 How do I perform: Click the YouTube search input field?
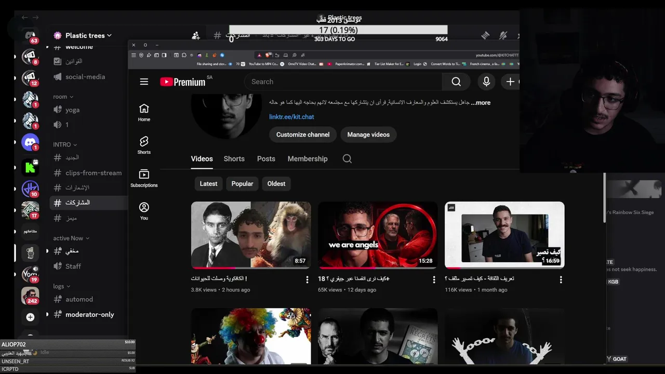[x=343, y=82]
